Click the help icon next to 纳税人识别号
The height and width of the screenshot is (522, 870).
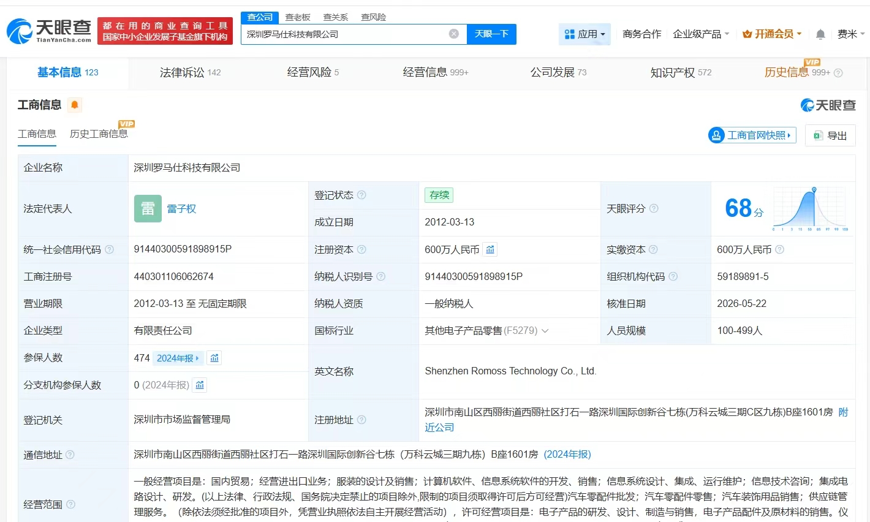point(380,276)
